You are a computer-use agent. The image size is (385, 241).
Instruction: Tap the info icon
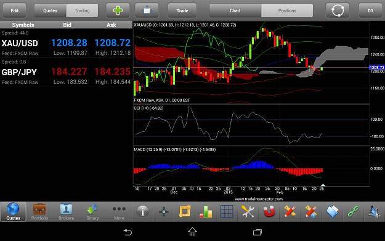pyautogui.click(x=143, y=211)
